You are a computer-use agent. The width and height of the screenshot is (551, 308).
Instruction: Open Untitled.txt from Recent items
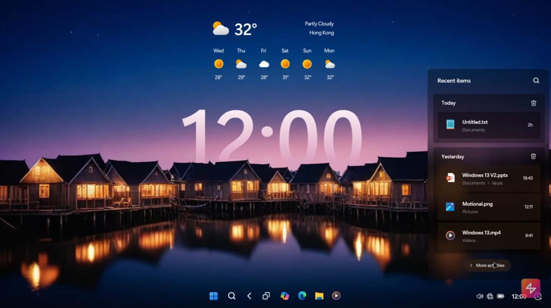click(x=475, y=122)
